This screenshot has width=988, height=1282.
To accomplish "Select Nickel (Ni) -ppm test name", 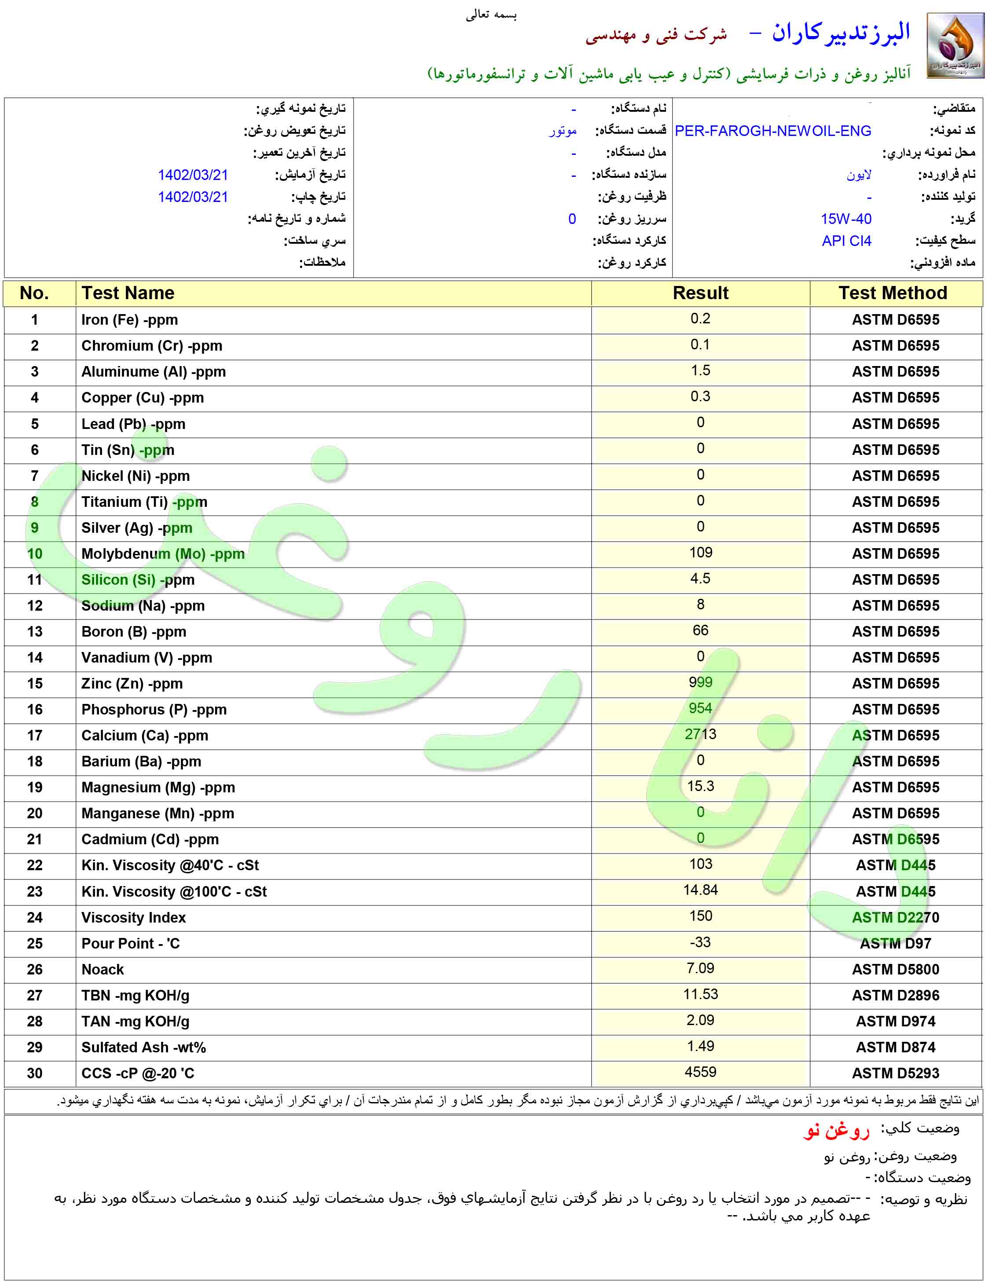I will (x=135, y=476).
